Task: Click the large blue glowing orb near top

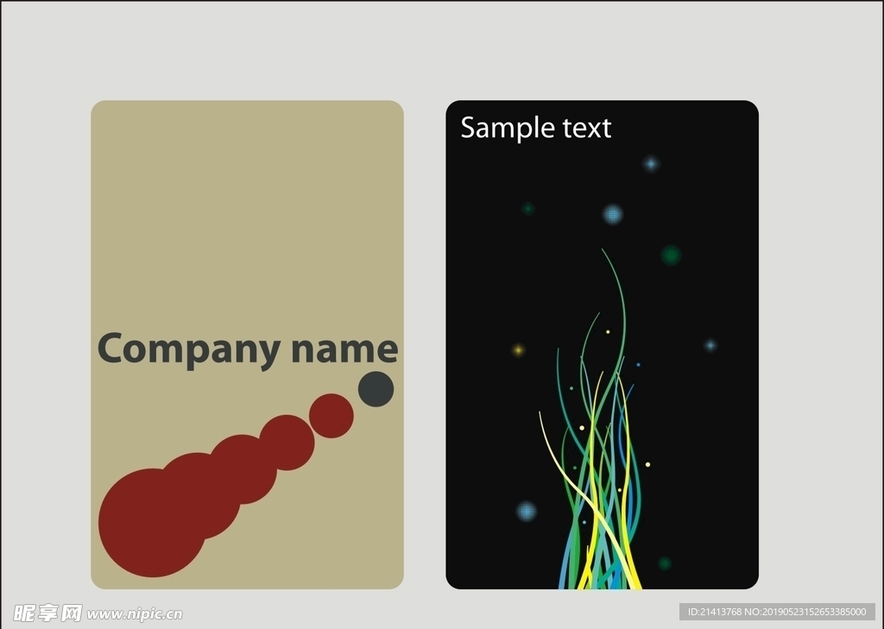Action: point(612,214)
